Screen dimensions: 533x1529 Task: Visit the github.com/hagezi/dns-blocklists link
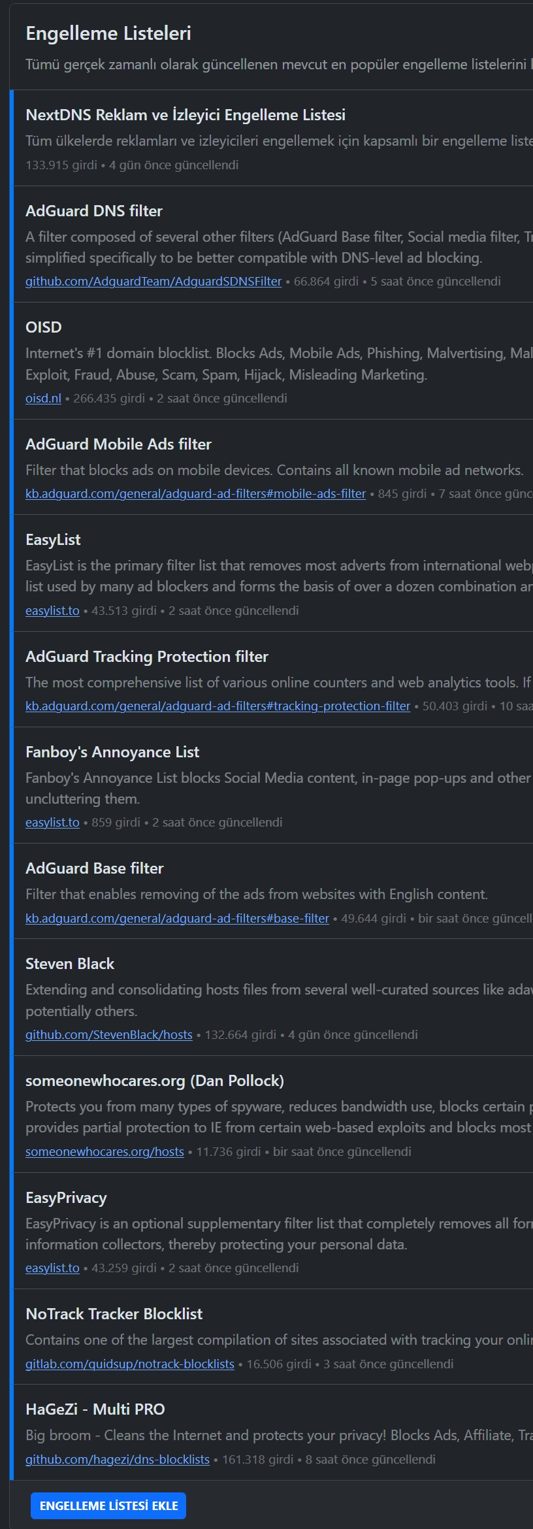118,1459
